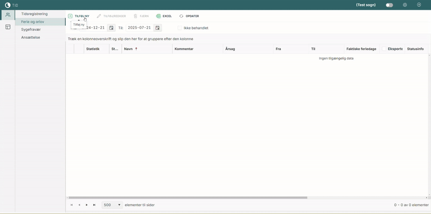
Task: Click the horizontal scrollbar thumb
Action: [x=187, y=197]
